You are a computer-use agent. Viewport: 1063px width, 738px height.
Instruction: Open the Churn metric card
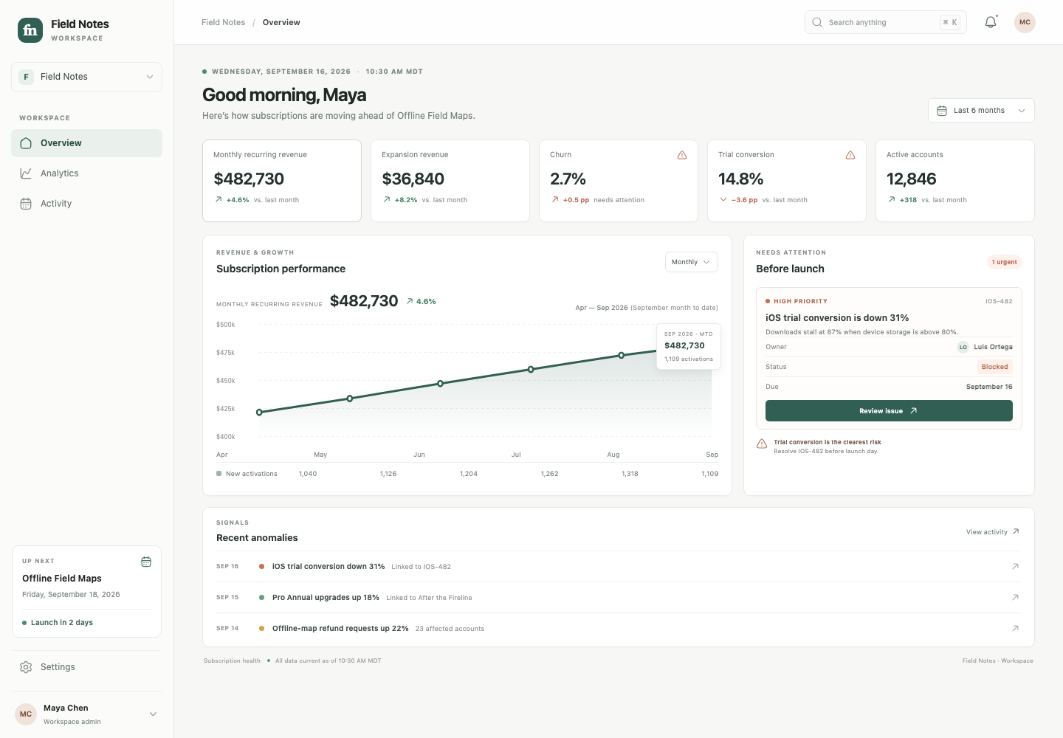coord(619,181)
